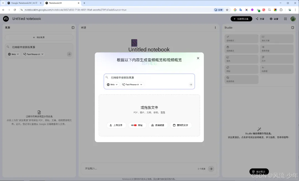Click the Untitled notebook title in header
The height and width of the screenshot is (181, 299).
pyautogui.click(x=27, y=19)
